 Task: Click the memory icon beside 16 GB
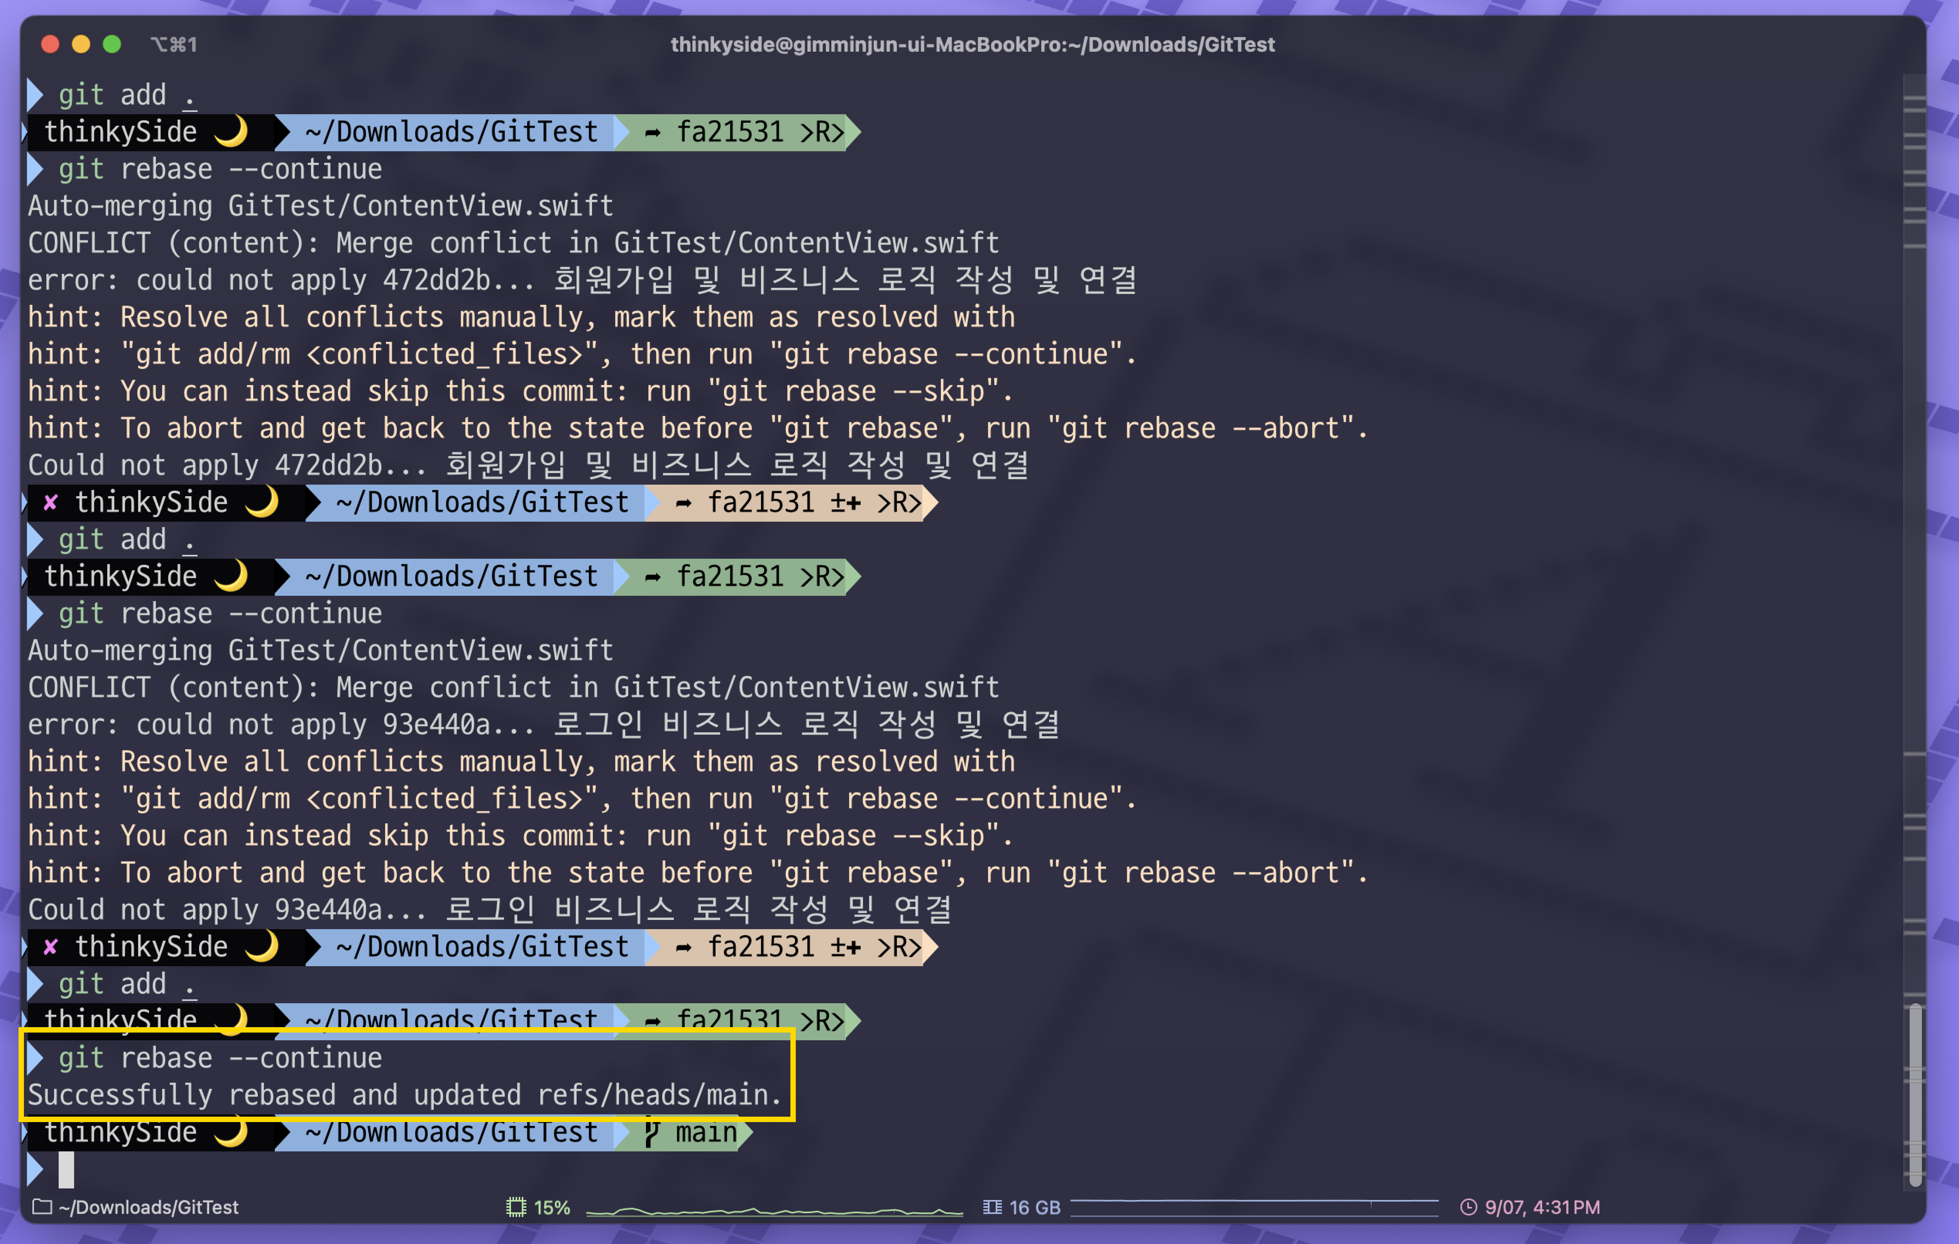[x=992, y=1207]
